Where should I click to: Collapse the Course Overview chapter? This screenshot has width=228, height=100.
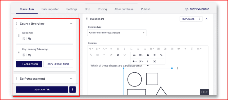[71, 23]
